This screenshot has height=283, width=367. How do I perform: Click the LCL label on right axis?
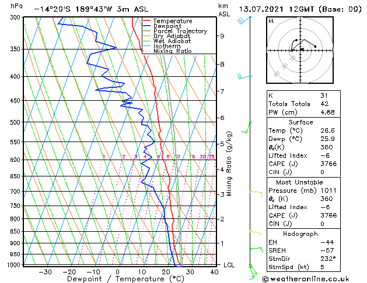tap(229, 265)
